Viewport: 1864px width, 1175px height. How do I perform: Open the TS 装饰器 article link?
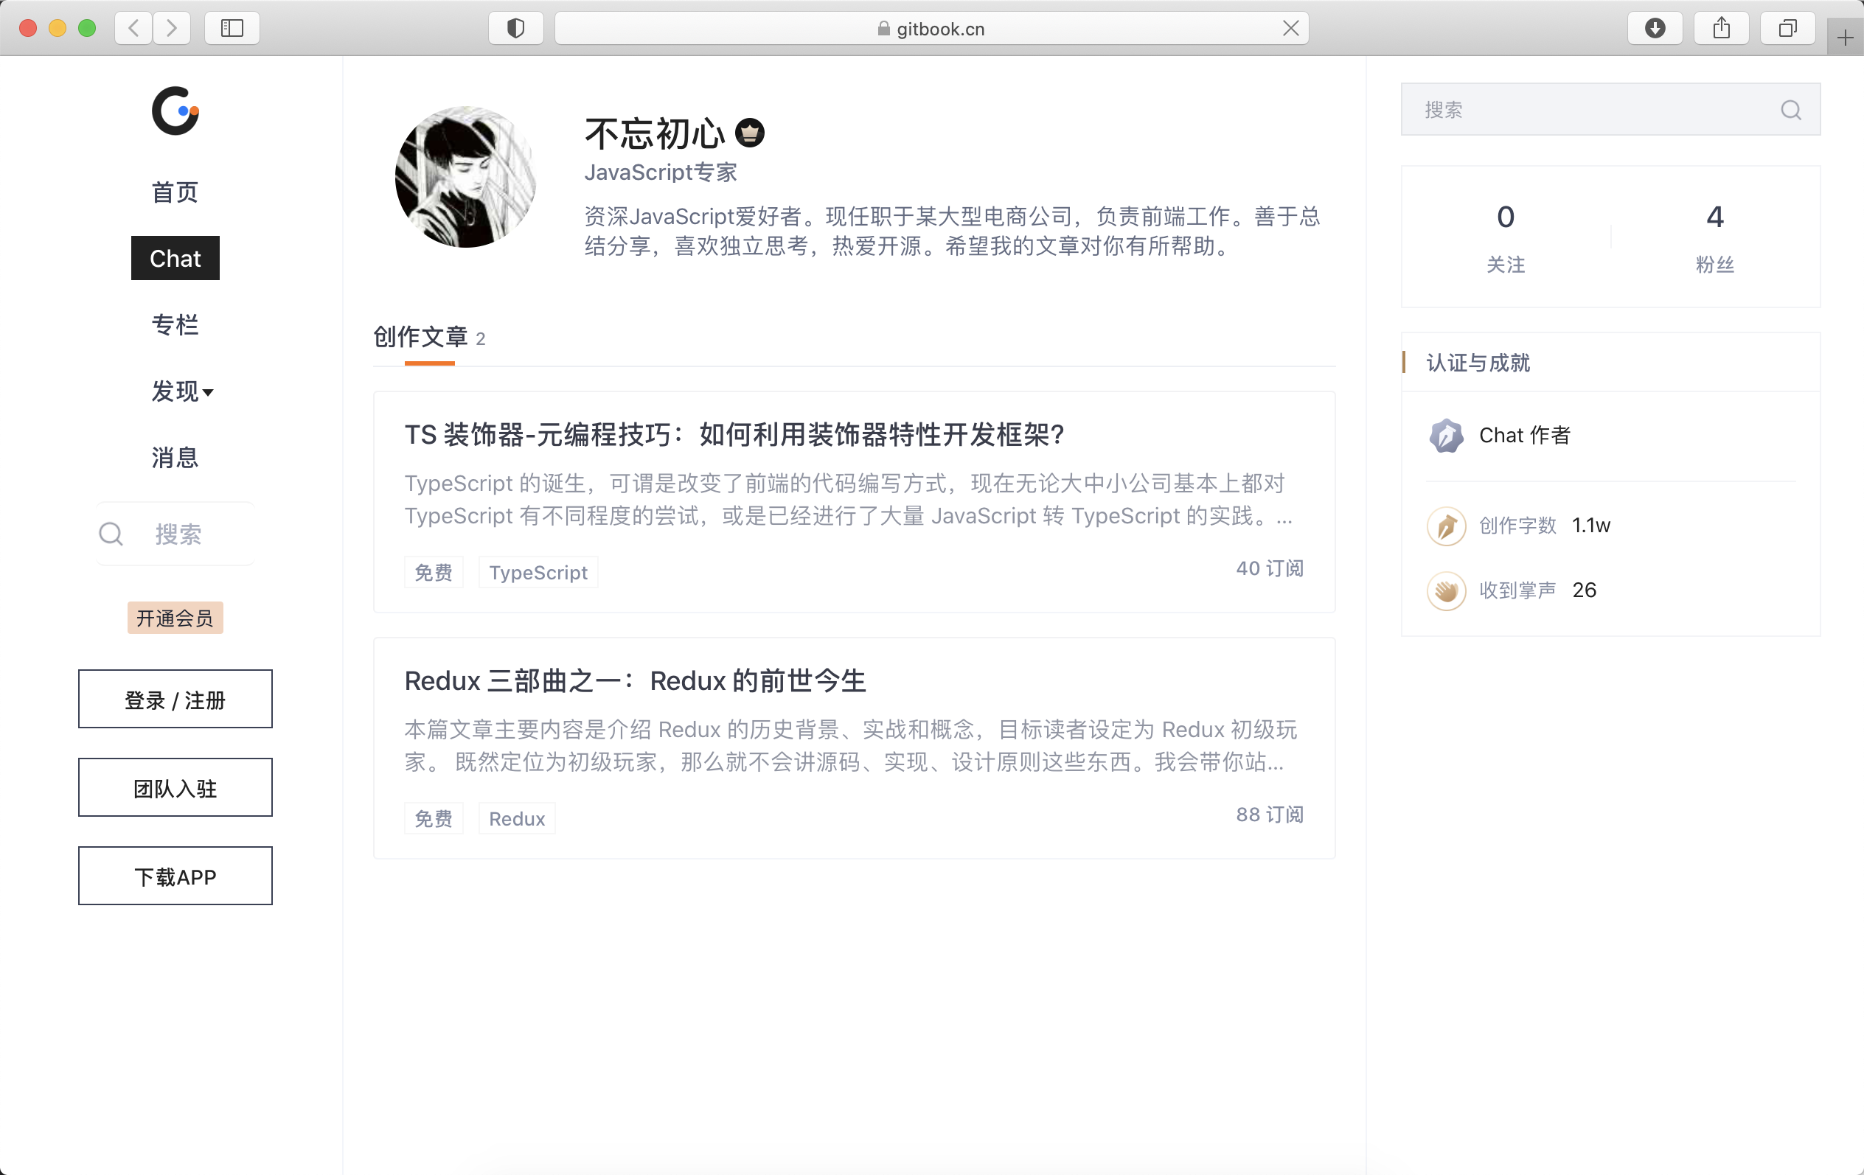coord(734,434)
